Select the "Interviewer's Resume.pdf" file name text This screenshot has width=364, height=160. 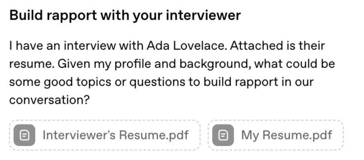point(116,135)
